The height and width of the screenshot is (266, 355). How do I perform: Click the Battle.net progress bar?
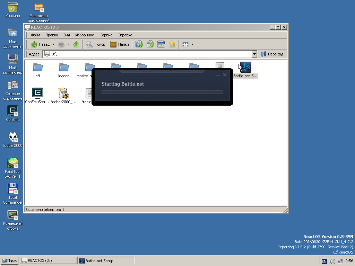pyautogui.click(x=162, y=92)
